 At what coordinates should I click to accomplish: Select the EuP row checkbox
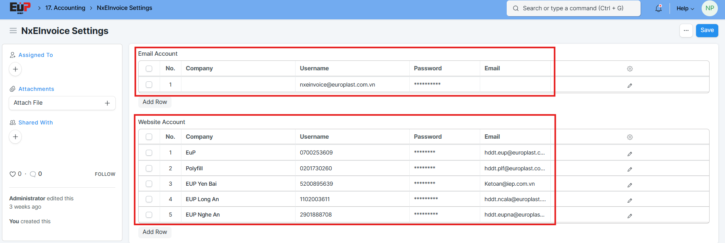[149, 153]
